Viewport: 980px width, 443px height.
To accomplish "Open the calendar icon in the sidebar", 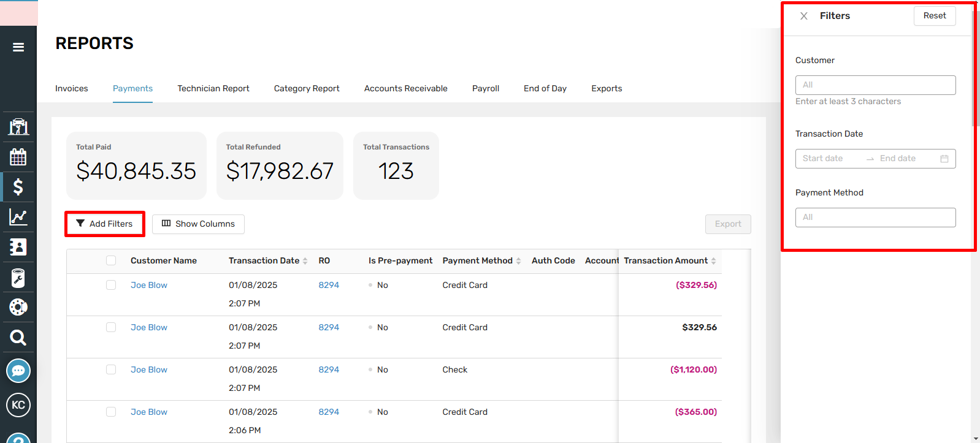I will coord(18,157).
